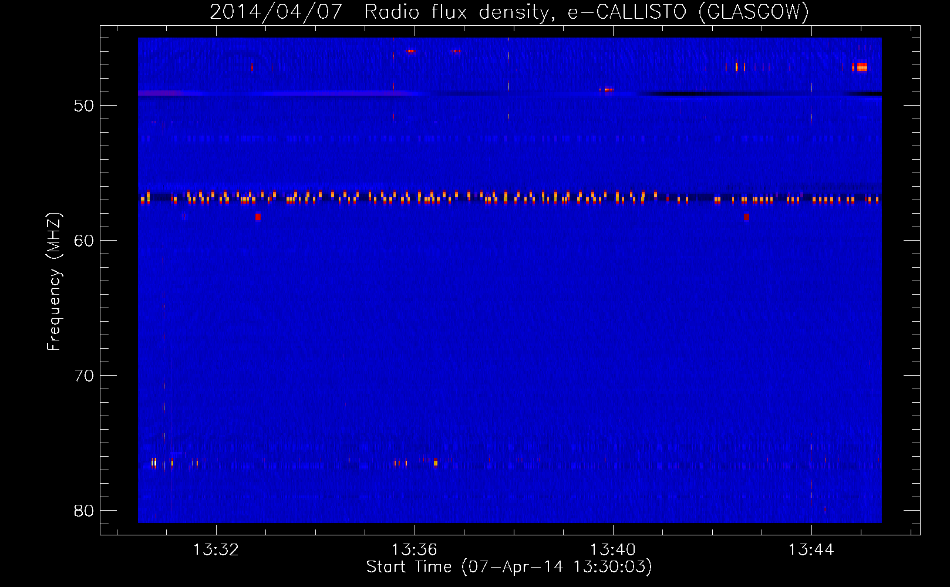Click the 80 frequency tick label

pyautogui.click(x=84, y=511)
